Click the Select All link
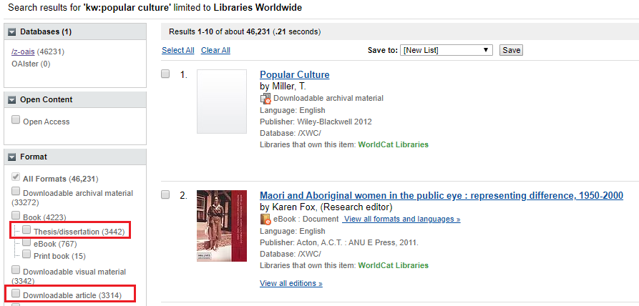639x306 pixels. point(178,50)
